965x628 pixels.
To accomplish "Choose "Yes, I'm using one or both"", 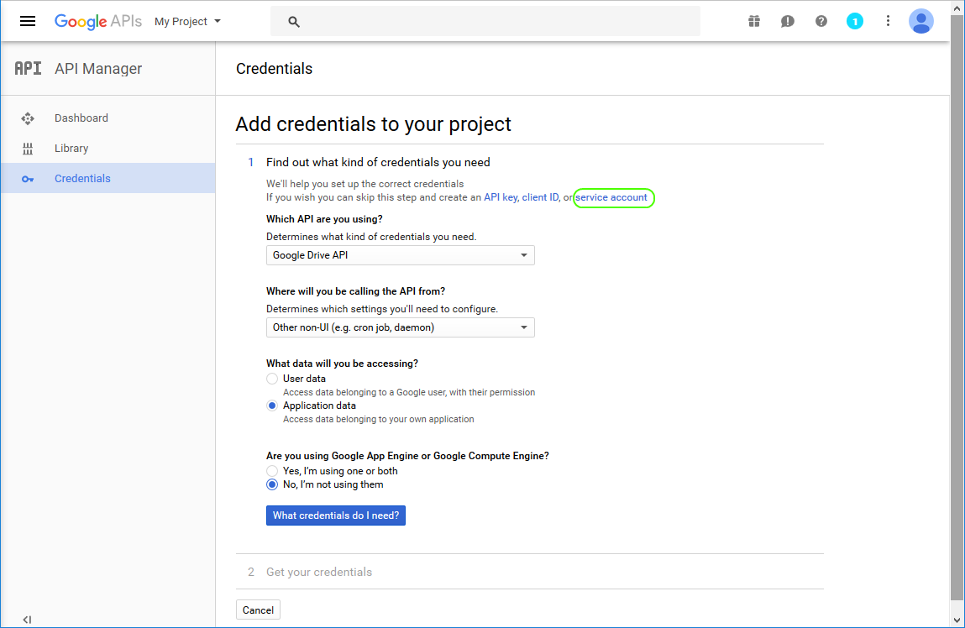I will tap(272, 471).
